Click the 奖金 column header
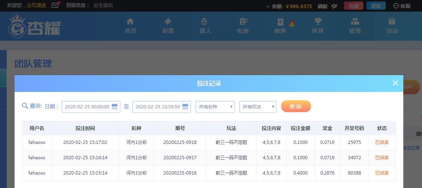Screen dimensions: 422x188 click(327, 128)
